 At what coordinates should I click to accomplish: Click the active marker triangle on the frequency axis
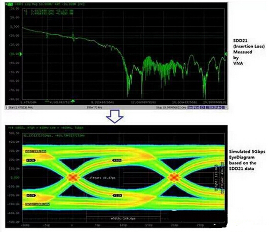[x=73, y=101]
